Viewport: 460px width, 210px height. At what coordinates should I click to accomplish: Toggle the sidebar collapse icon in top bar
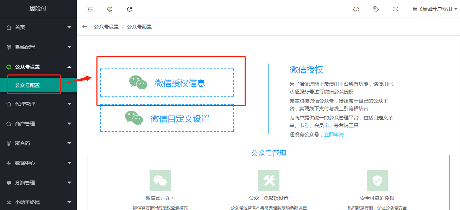(90, 9)
